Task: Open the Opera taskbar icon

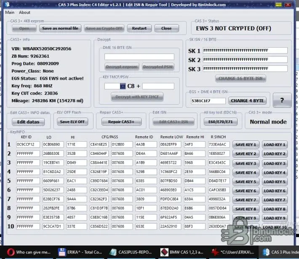Action: (11, 252)
